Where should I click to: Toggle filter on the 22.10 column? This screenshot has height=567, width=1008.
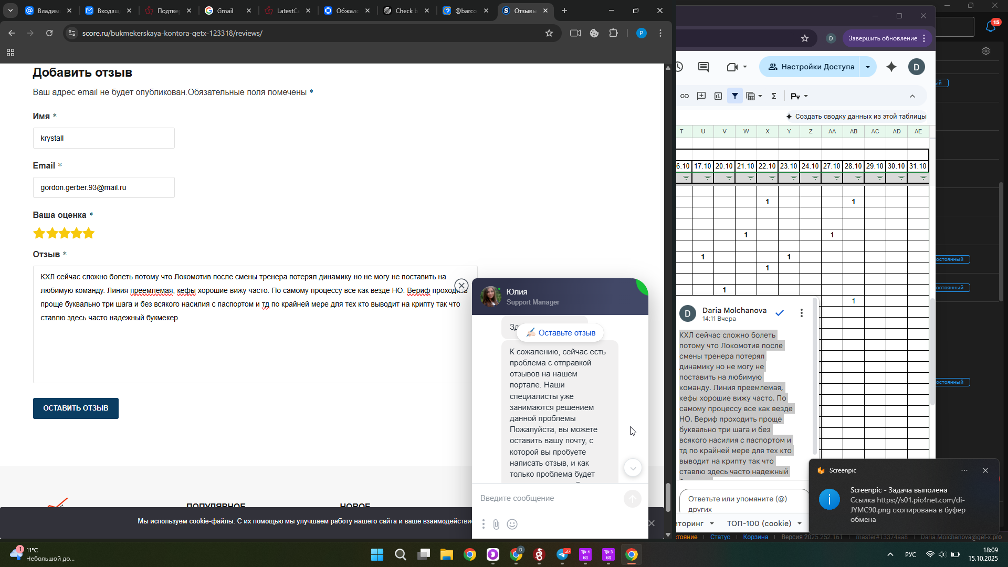(772, 178)
